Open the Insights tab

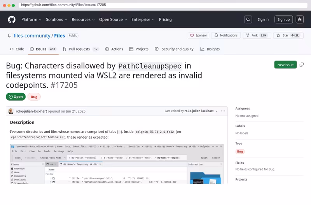(x=210, y=49)
